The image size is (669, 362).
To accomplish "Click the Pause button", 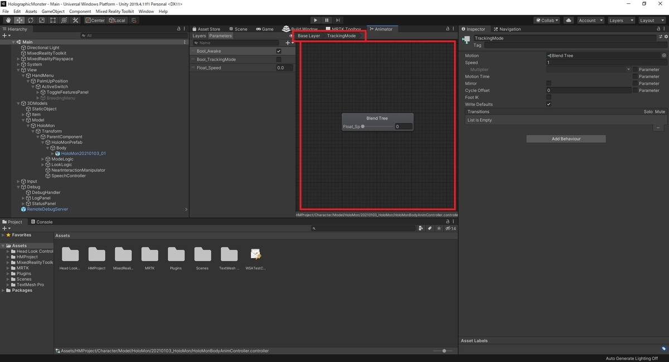I will 327,20.
